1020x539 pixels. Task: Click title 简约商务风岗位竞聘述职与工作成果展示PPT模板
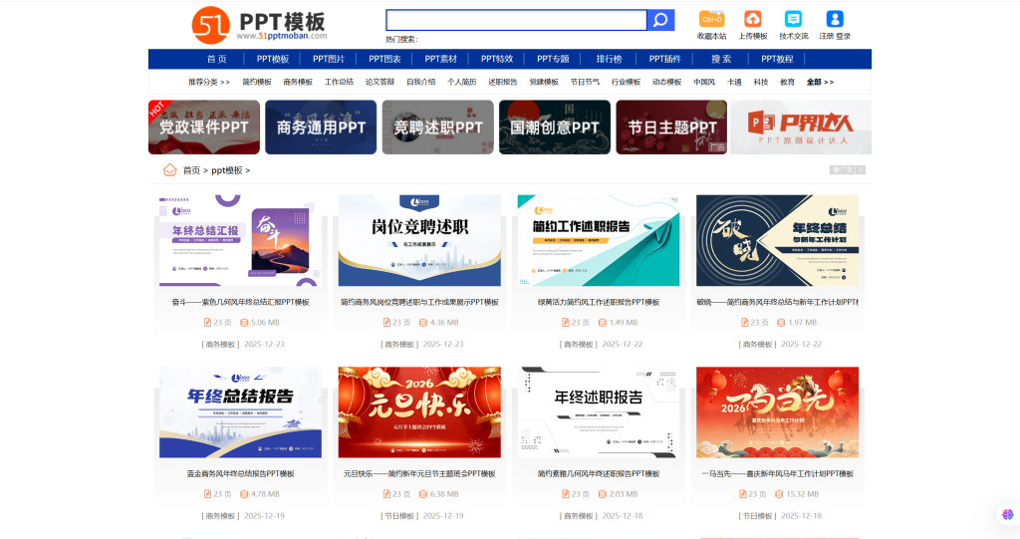click(419, 302)
